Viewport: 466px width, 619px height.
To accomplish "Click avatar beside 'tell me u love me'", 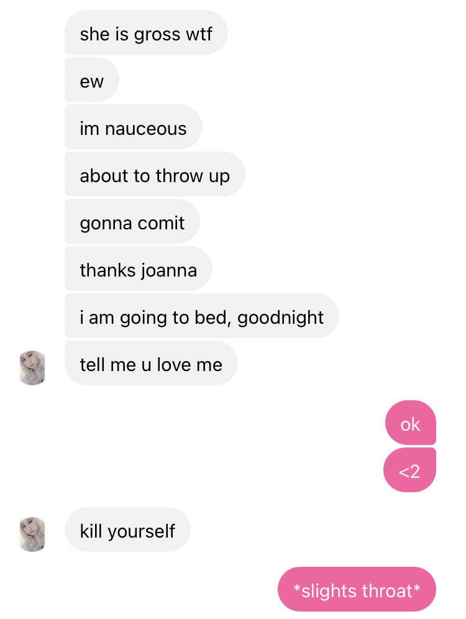I will [32, 367].
